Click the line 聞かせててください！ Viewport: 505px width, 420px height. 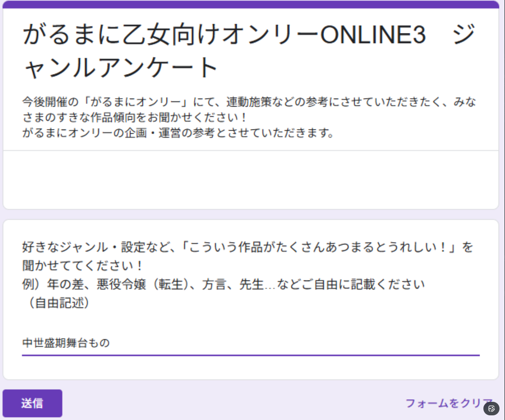click(82, 266)
